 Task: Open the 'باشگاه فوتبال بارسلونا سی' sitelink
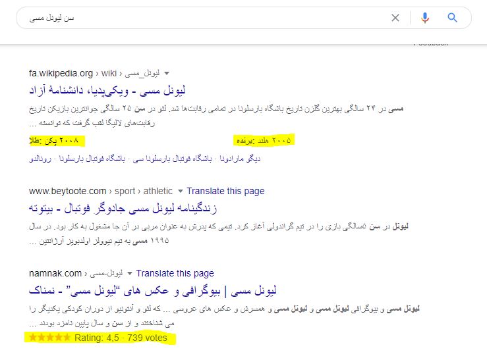pyautogui.click(x=173, y=159)
